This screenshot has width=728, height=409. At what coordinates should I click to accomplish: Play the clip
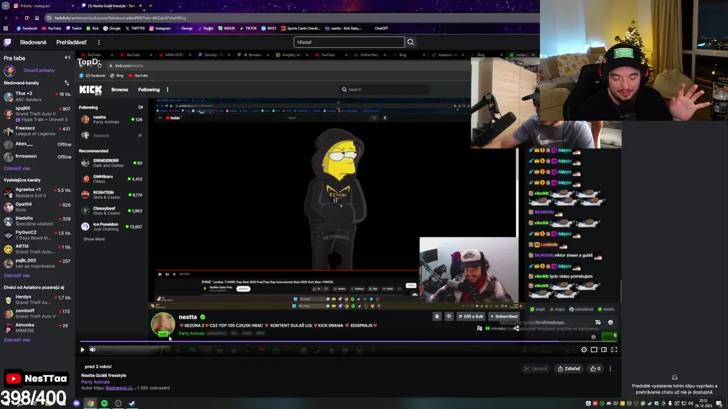tap(82, 350)
